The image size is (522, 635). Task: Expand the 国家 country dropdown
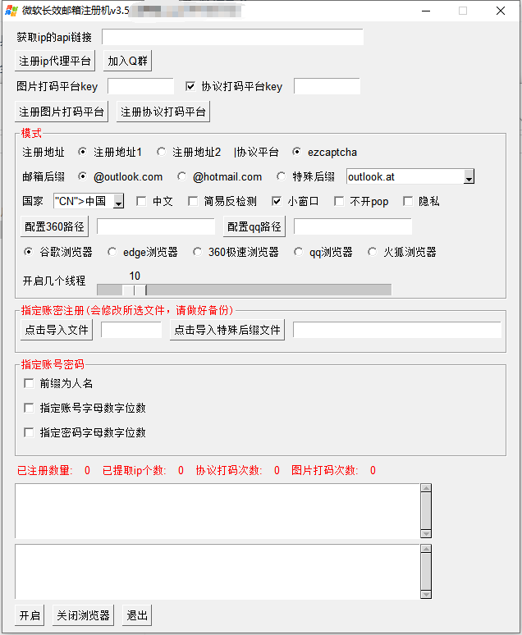[x=118, y=201]
